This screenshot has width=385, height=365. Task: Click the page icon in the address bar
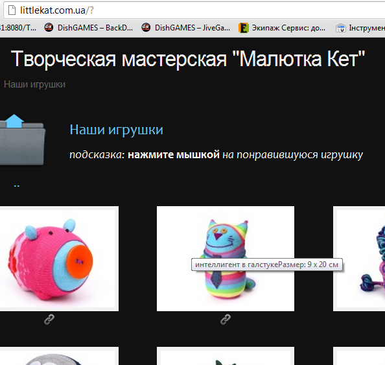(12, 10)
